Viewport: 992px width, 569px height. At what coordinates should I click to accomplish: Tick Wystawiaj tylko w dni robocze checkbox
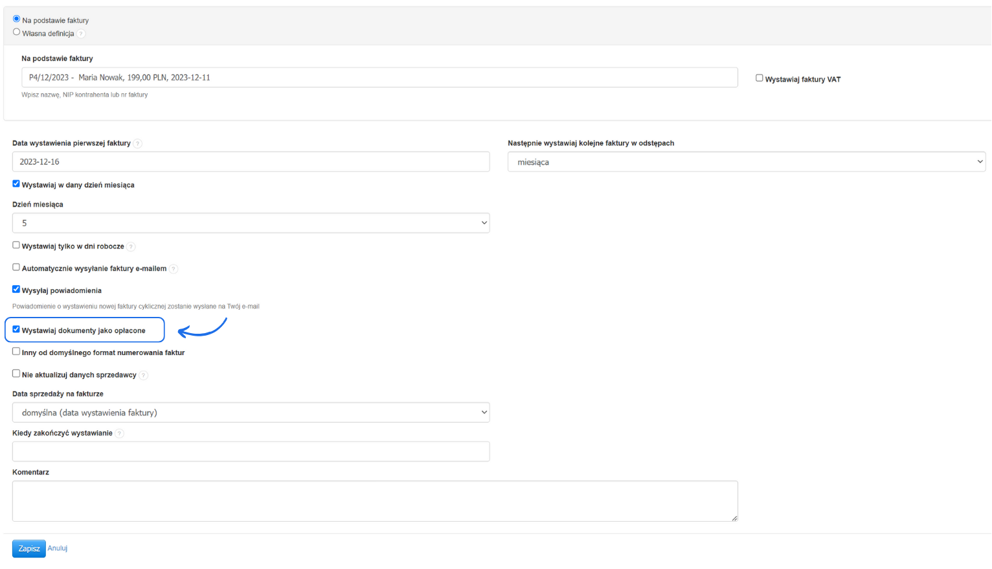pyautogui.click(x=16, y=245)
